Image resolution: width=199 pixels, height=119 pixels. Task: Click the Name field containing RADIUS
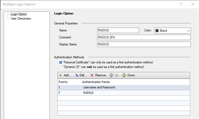(118, 30)
